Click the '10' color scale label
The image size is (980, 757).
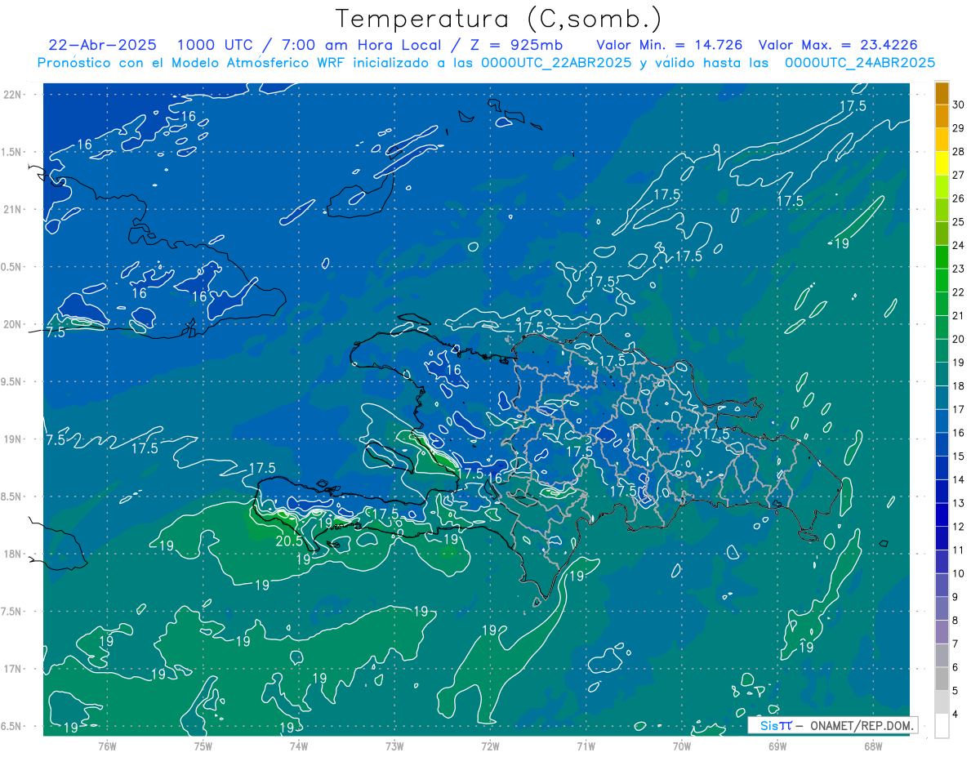[959, 573]
